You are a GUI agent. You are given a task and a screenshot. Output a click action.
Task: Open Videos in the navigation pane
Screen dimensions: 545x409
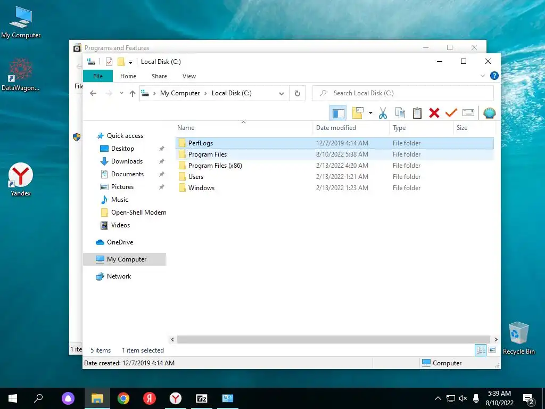(120, 225)
